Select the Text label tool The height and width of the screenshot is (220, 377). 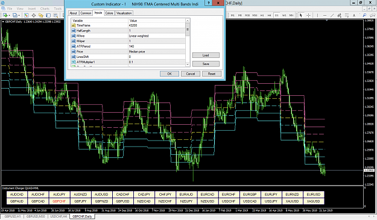pyautogui.click(x=354, y=16)
